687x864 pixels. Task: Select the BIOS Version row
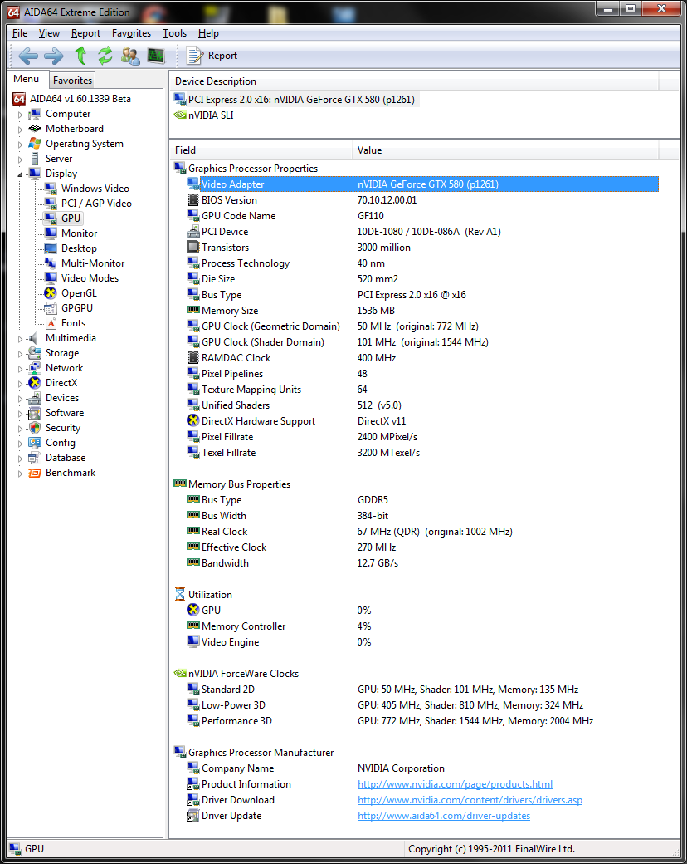point(421,200)
